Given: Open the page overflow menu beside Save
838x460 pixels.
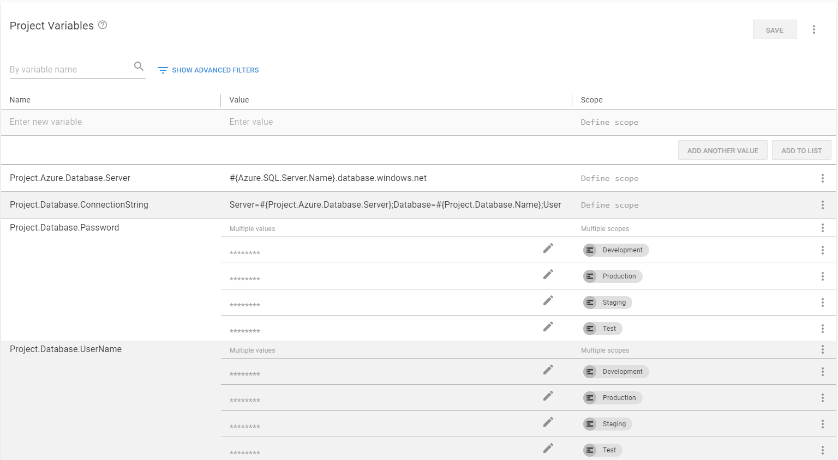Looking at the screenshot, I should tap(813, 29).
